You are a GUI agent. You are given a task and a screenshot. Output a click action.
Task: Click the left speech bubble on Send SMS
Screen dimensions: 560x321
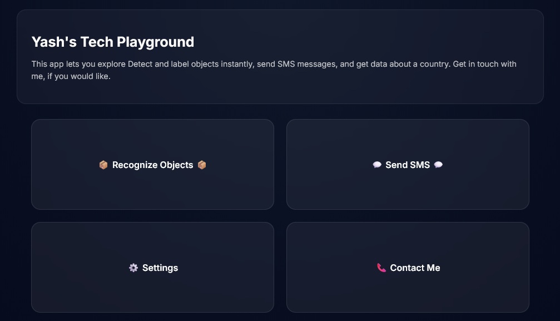tap(377, 165)
